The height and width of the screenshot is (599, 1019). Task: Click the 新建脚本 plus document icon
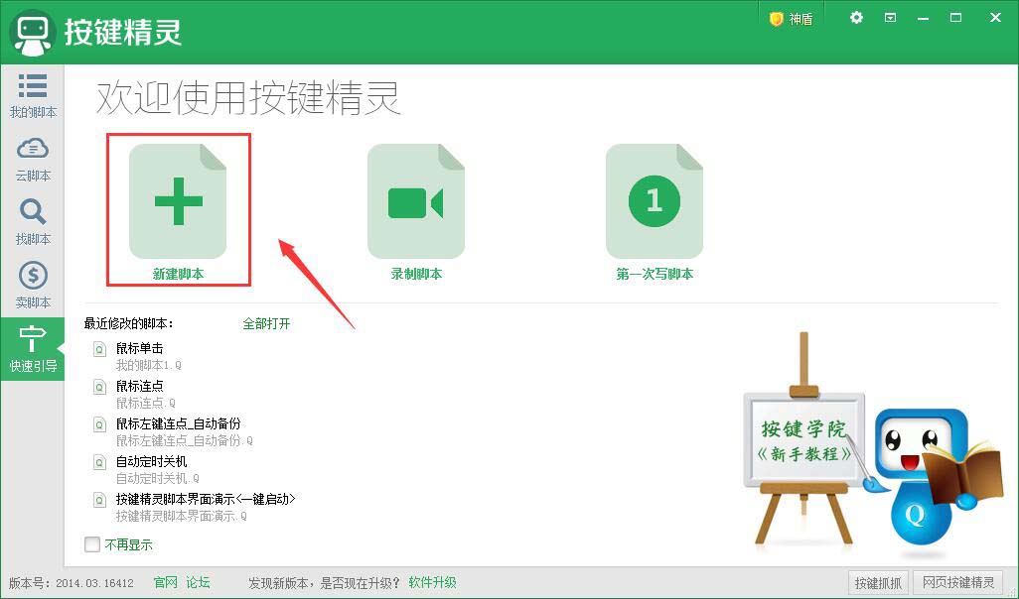tap(178, 201)
